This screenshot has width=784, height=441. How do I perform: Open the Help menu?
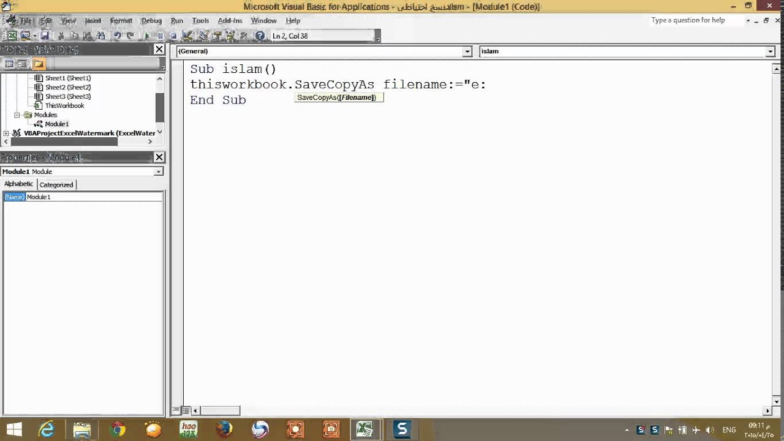tap(293, 20)
